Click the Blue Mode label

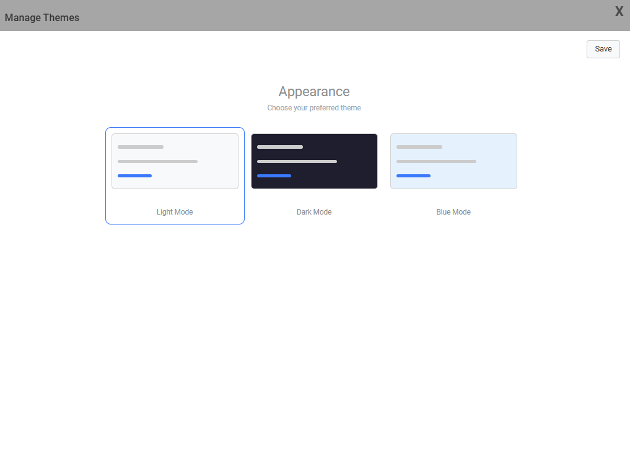pos(453,212)
